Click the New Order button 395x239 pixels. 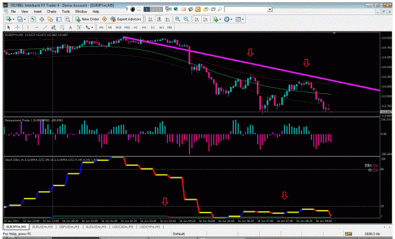pos(87,19)
